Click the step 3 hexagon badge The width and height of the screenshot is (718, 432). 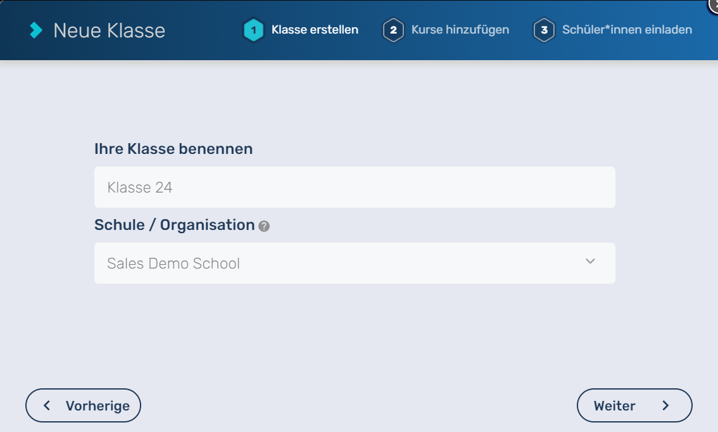coord(544,30)
